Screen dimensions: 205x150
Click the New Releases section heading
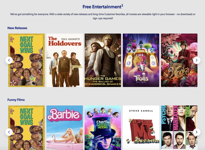[x=17, y=28]
